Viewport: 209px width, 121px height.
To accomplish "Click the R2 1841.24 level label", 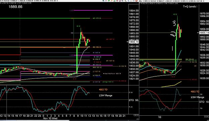I will (97, 57).
